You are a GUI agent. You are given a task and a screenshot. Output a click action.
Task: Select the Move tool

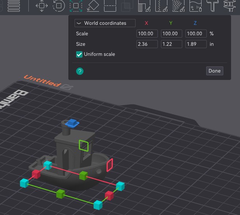coord(42,6)
